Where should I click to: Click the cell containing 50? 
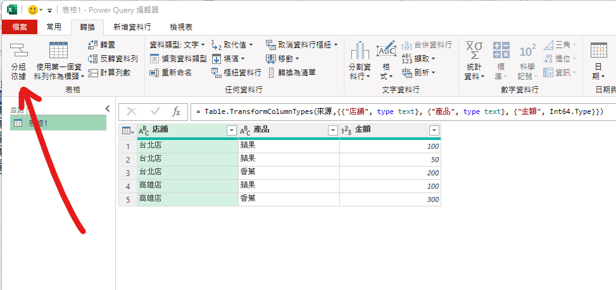[390, 160]
